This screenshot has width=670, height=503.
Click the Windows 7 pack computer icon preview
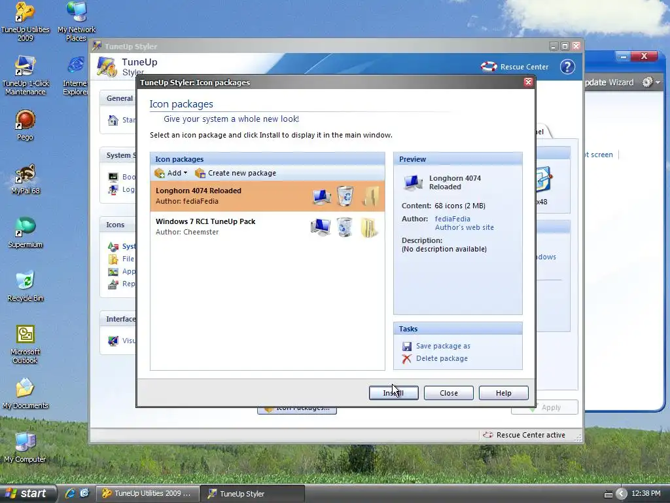coord(320,227)
